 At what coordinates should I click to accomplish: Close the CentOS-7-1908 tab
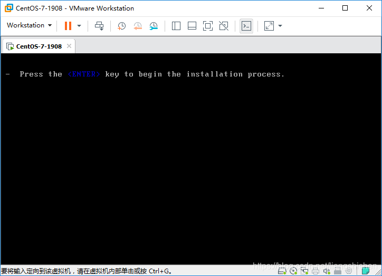coord(69,46)
